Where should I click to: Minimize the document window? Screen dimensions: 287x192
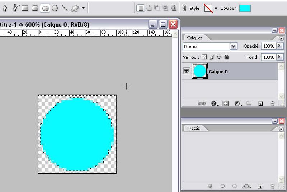point(153,24)
